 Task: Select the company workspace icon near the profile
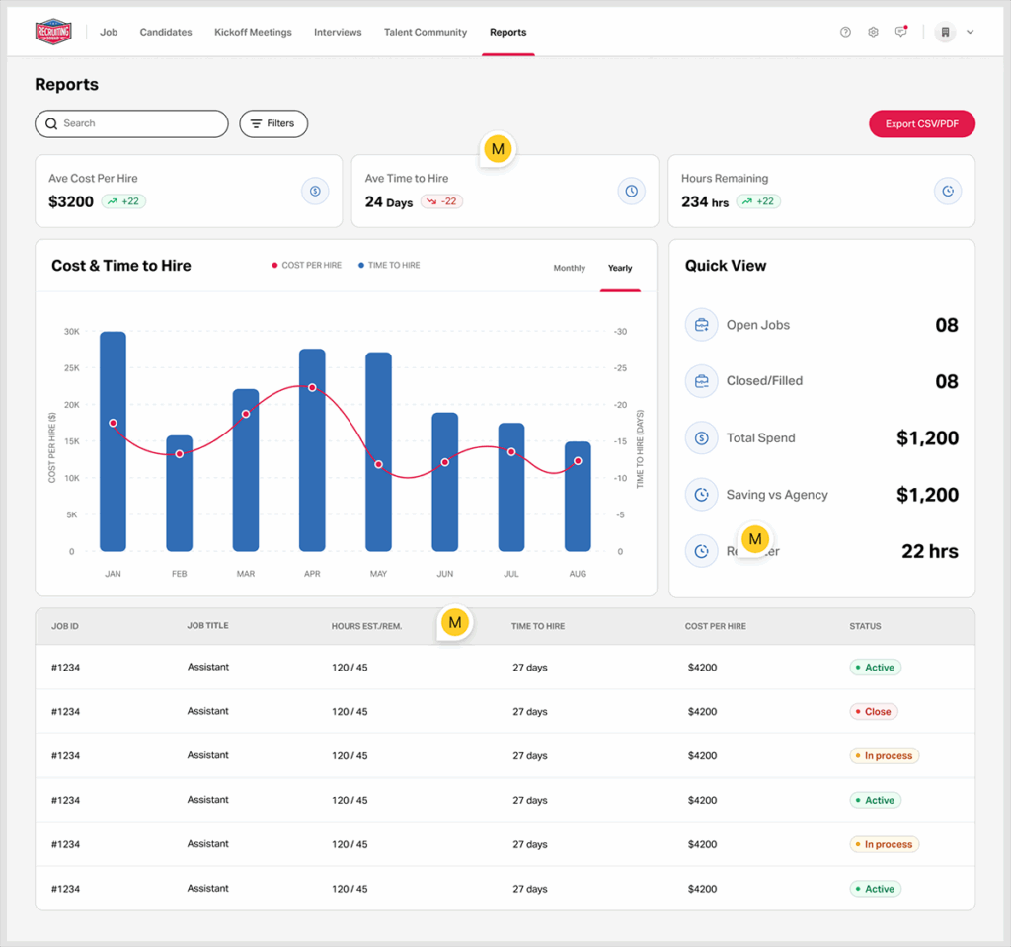[x=944, y=32]
